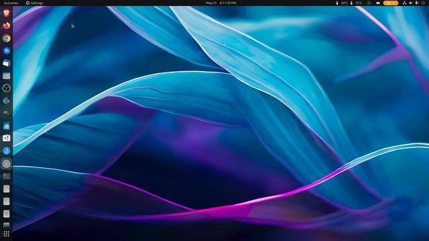
Task: Open the volume speaker icon in top bar
Action: point(411,3)
